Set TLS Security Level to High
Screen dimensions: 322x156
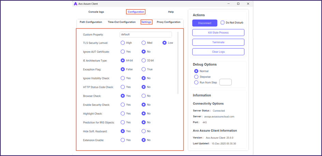[123, 43]
